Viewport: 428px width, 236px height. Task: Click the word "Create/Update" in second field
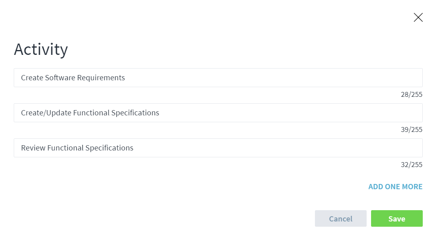(46, 113)
